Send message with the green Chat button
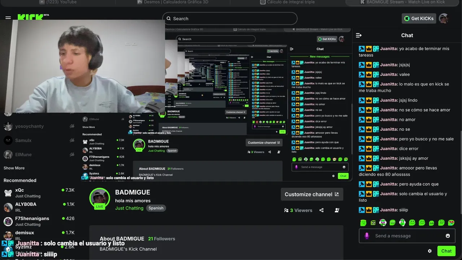This screenshot has width=462, height=260. (446, 251)
